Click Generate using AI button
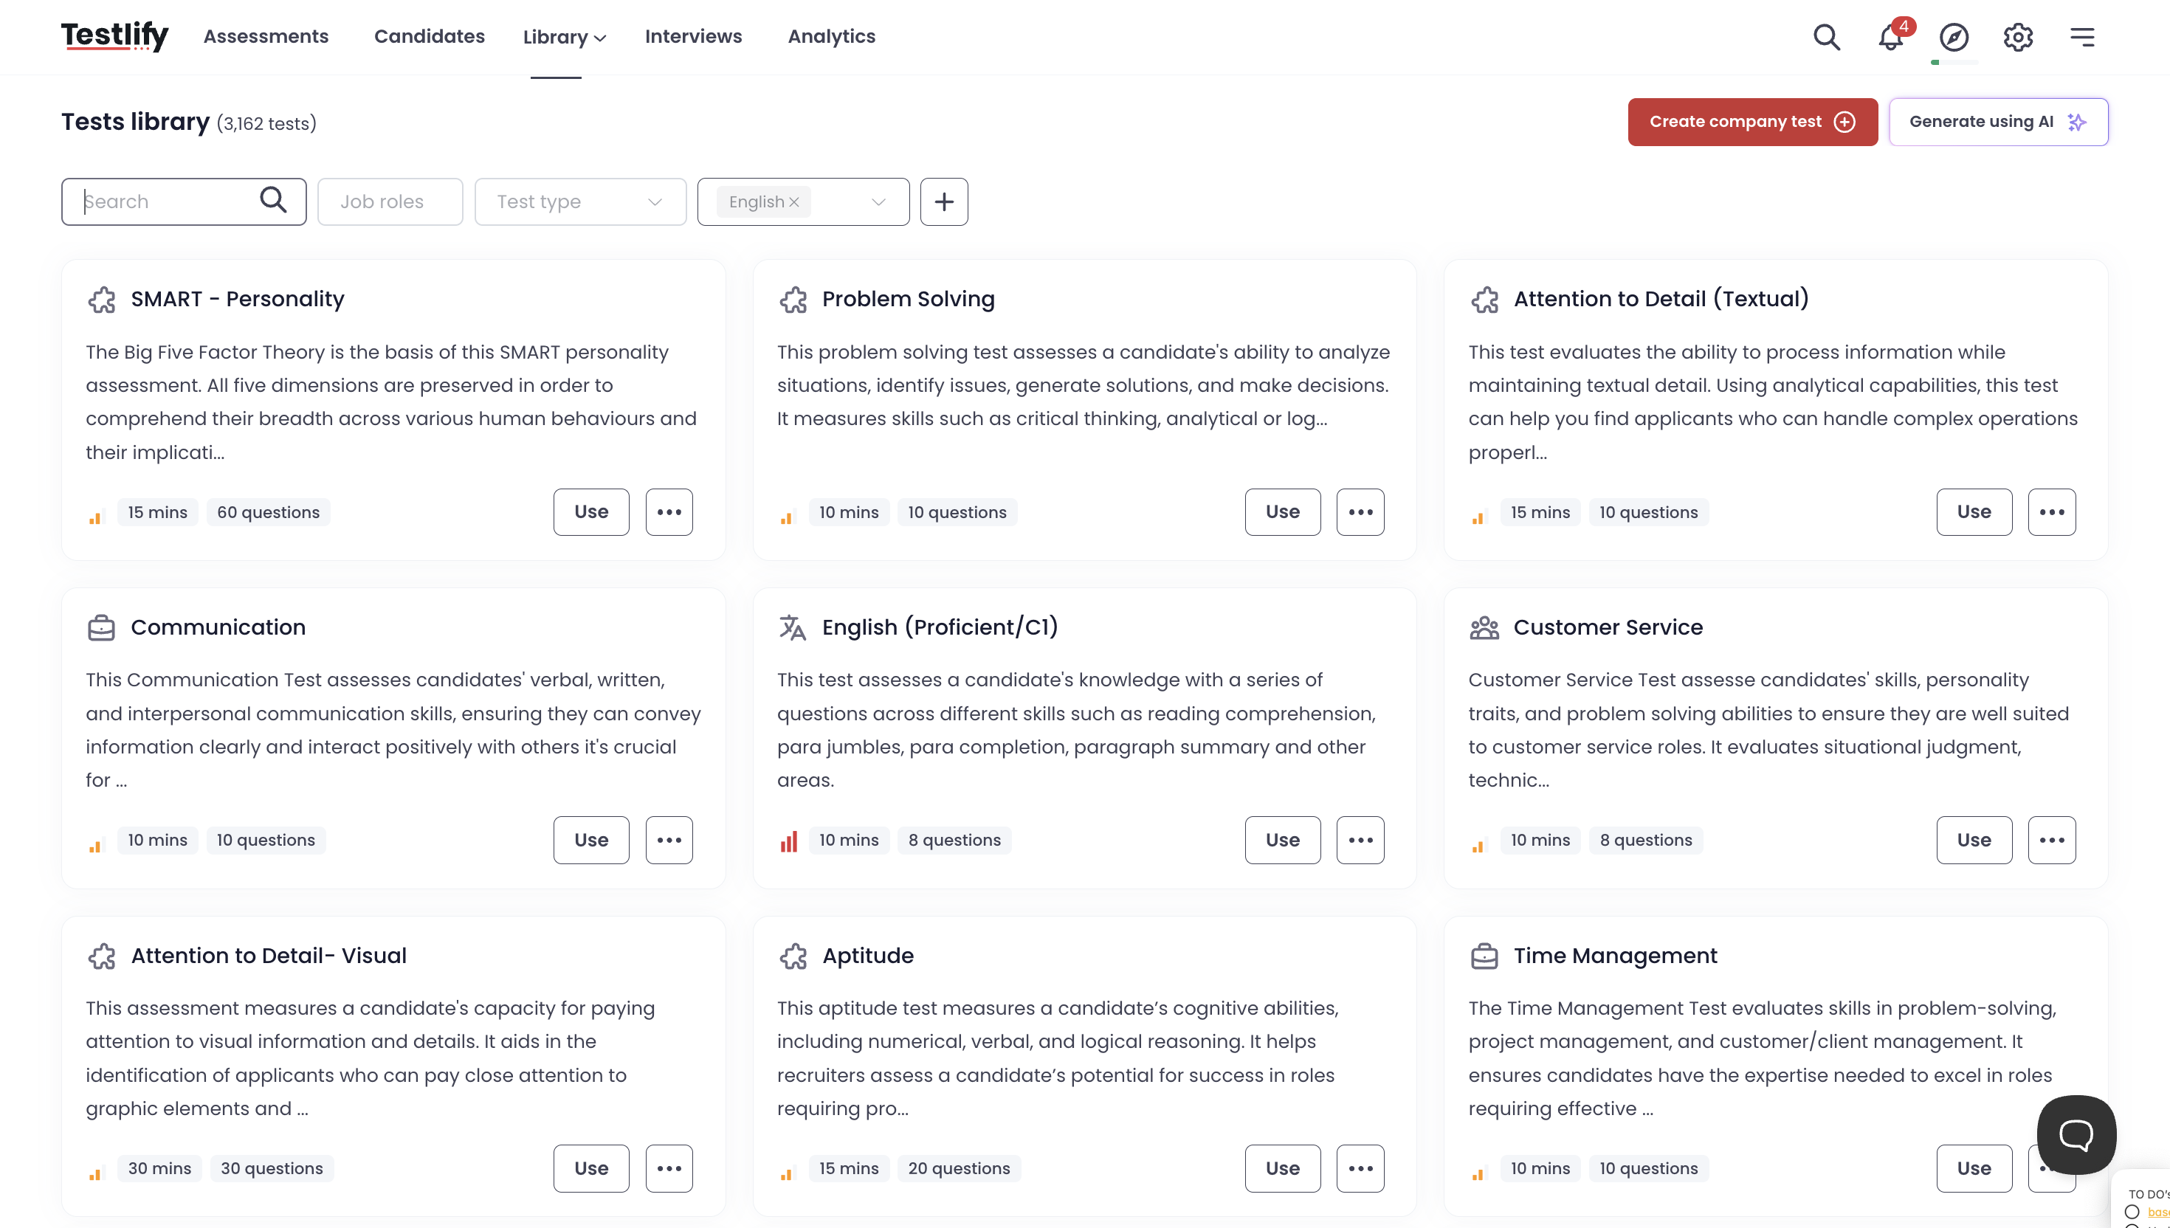Image resolution: width=2170 pixels, height=1228 pixels. [x=1997, y=123]
